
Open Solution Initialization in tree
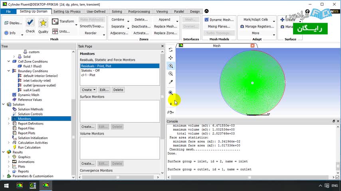pyautogui.click(x=33, y=138)
